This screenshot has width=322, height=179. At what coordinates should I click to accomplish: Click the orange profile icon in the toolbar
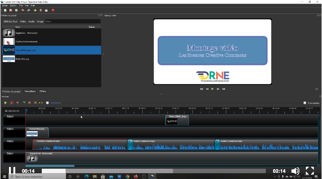click(x=41, y=10)
